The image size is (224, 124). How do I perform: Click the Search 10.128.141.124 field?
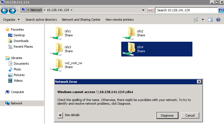[186, 10]
